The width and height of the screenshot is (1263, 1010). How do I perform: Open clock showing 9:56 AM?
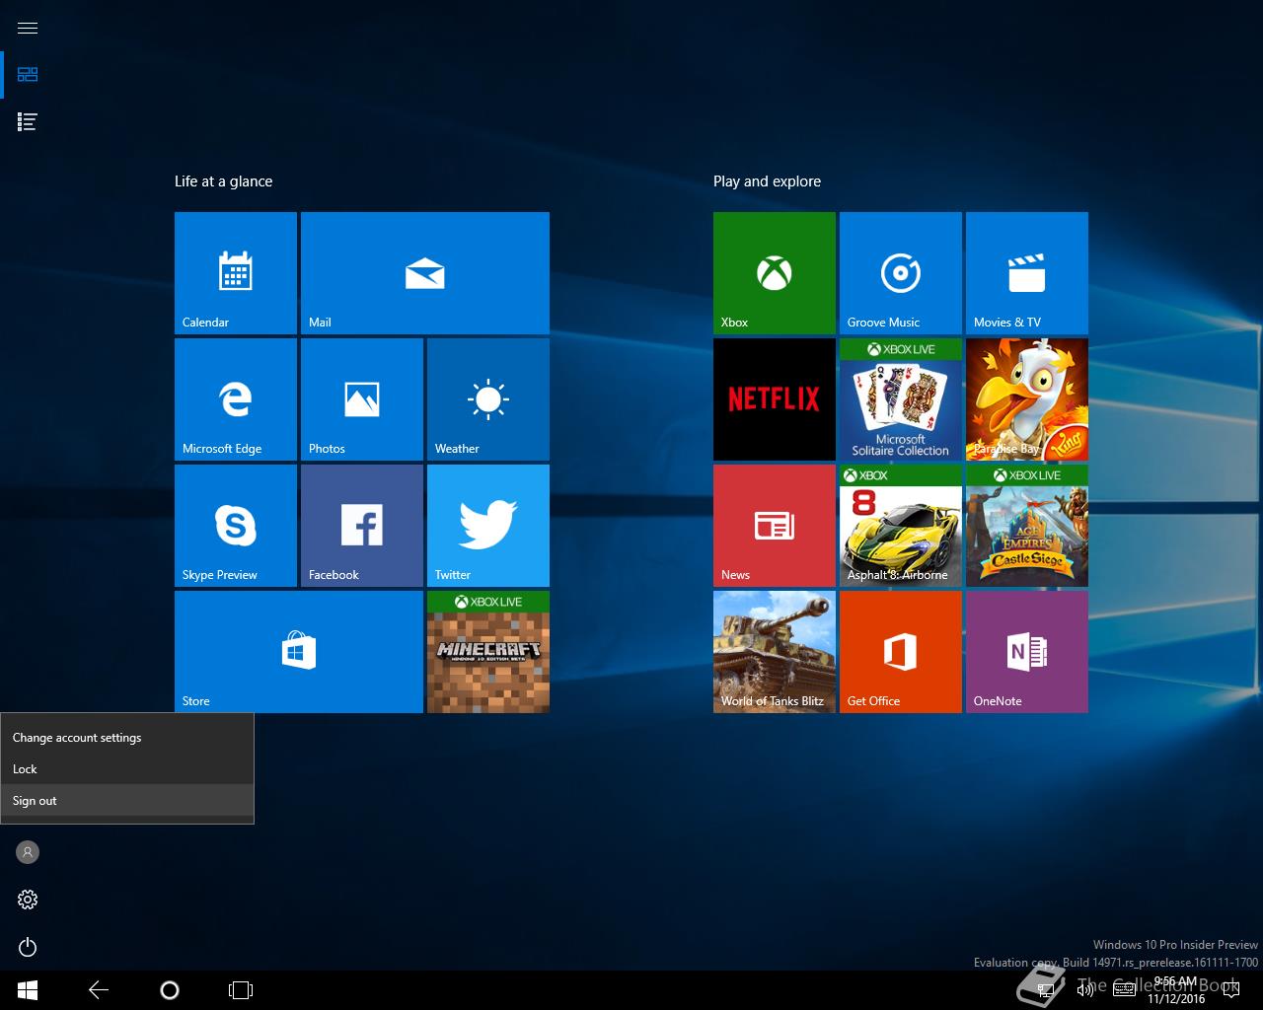(x=1176, y=990)
